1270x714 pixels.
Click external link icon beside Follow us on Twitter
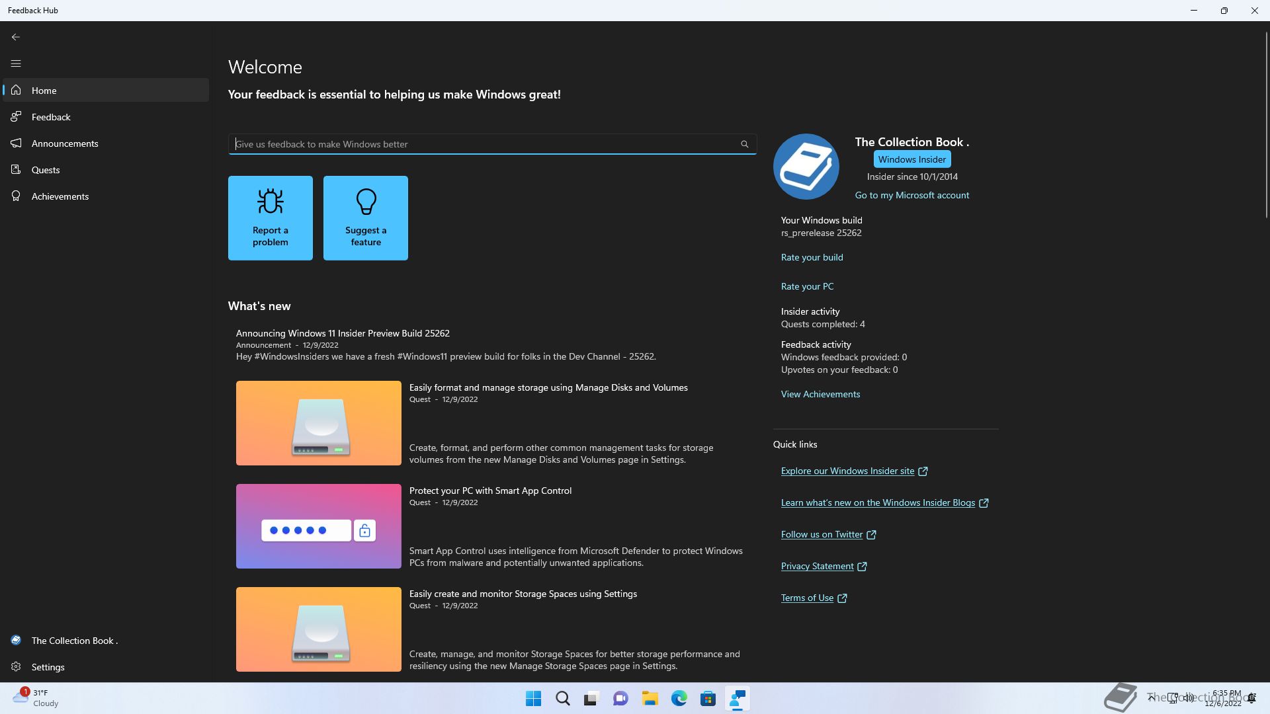[x=871, y=535]
